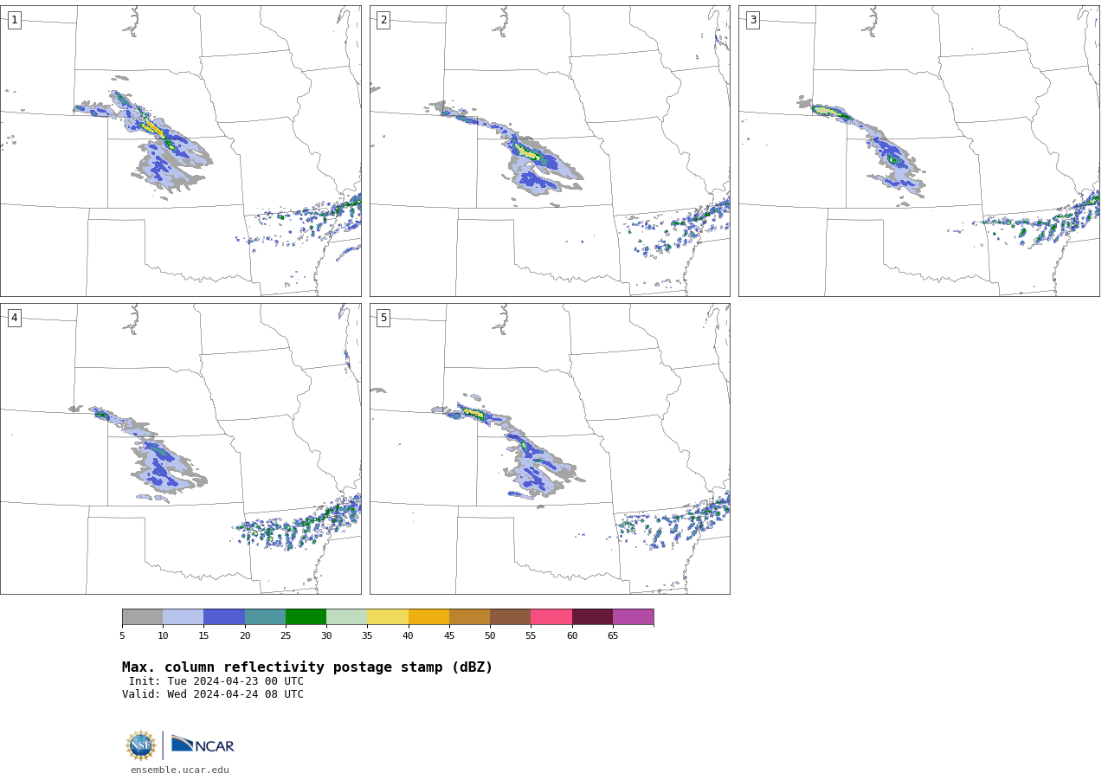Screen dimensions: 1108x780
Task: Click the panel number 2 label box
Action: point(383,20)
